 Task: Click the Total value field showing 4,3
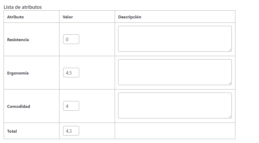tap(71, 131)
